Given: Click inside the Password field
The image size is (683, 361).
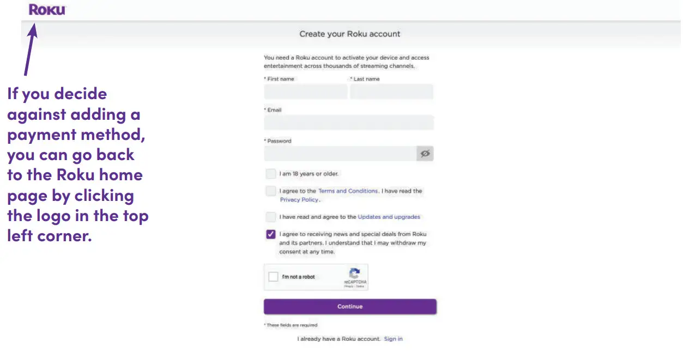Looking at the screenshot, I should tap(340, 154).
